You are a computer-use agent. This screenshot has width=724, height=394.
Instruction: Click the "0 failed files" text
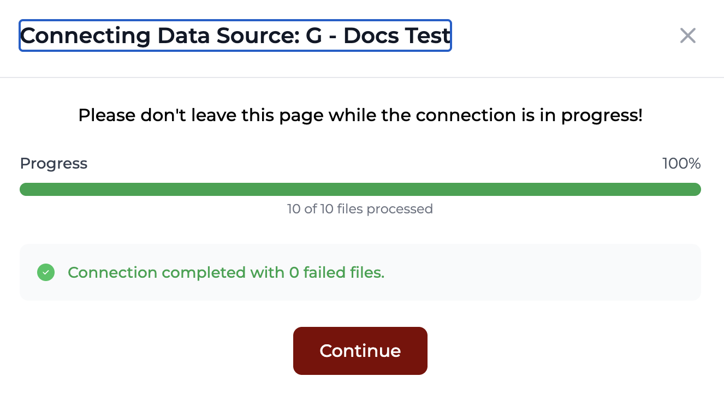coord(336,272)
